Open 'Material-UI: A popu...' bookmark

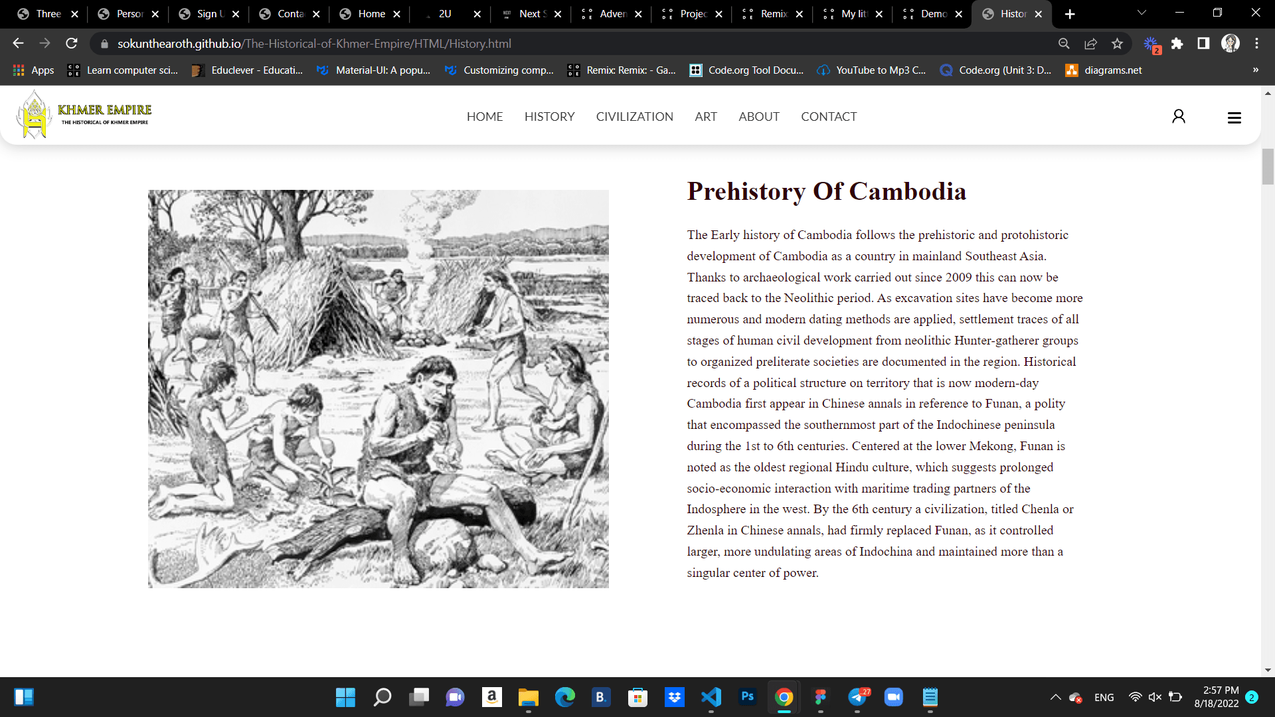pos(373,70)
